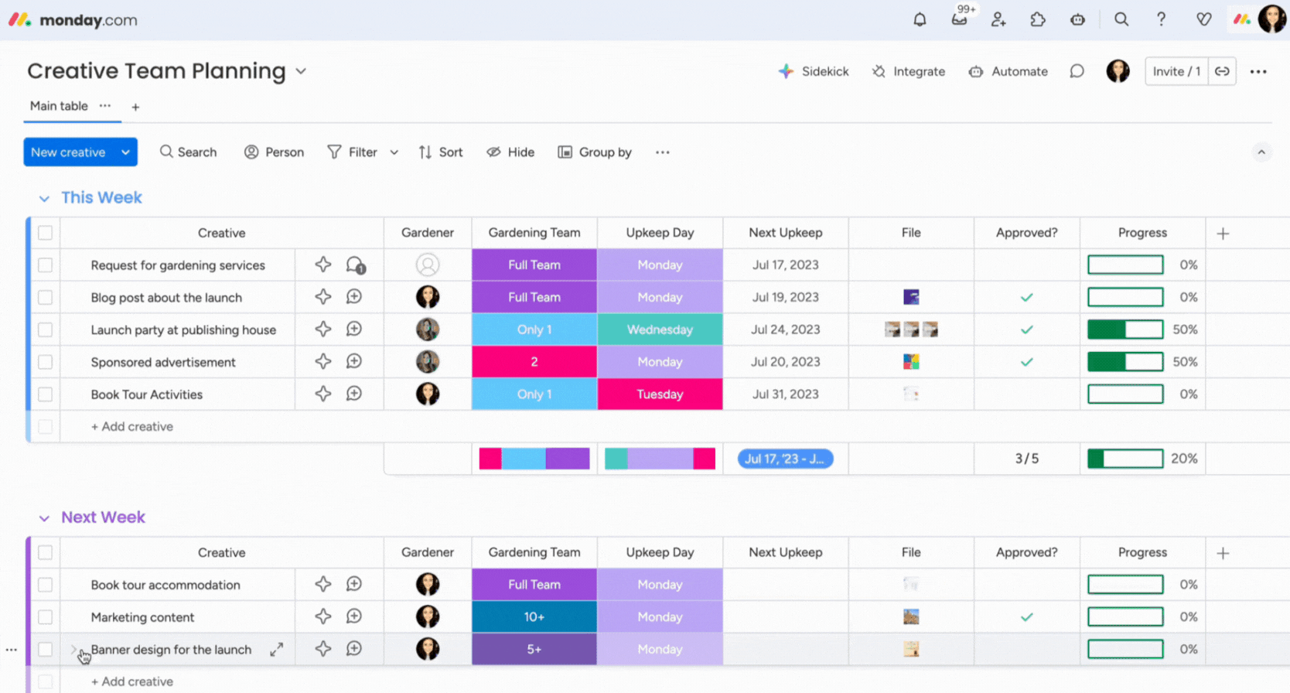Open the apps marketplace puzzle icon
This screenshot has height=693, width=1290.
click(1038, 20)
